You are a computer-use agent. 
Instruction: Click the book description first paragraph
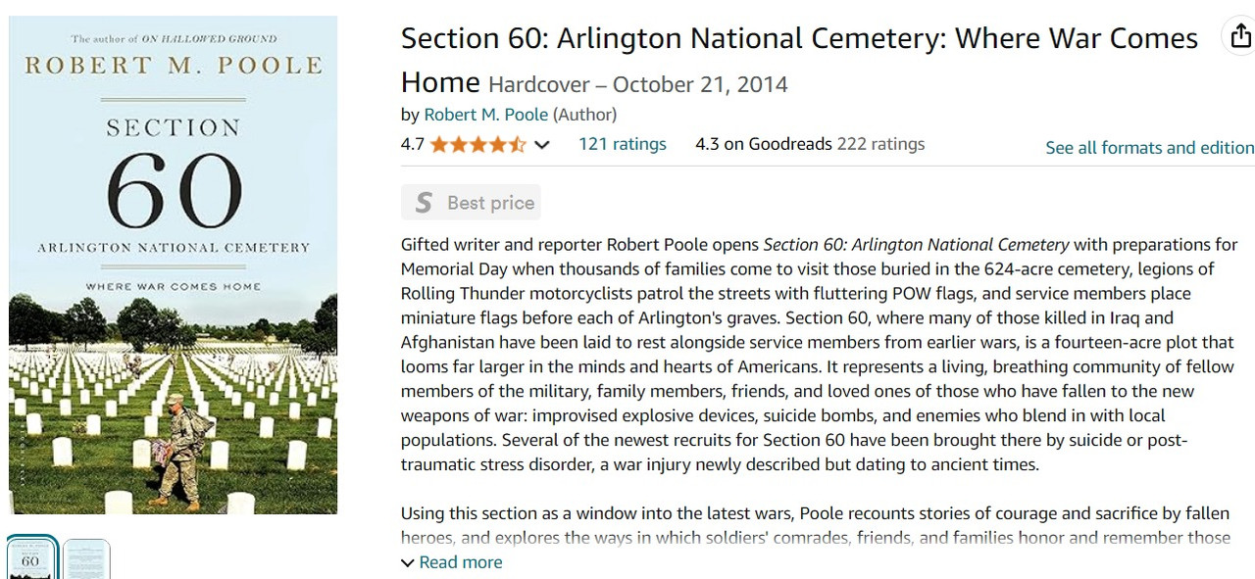point(820,355)
